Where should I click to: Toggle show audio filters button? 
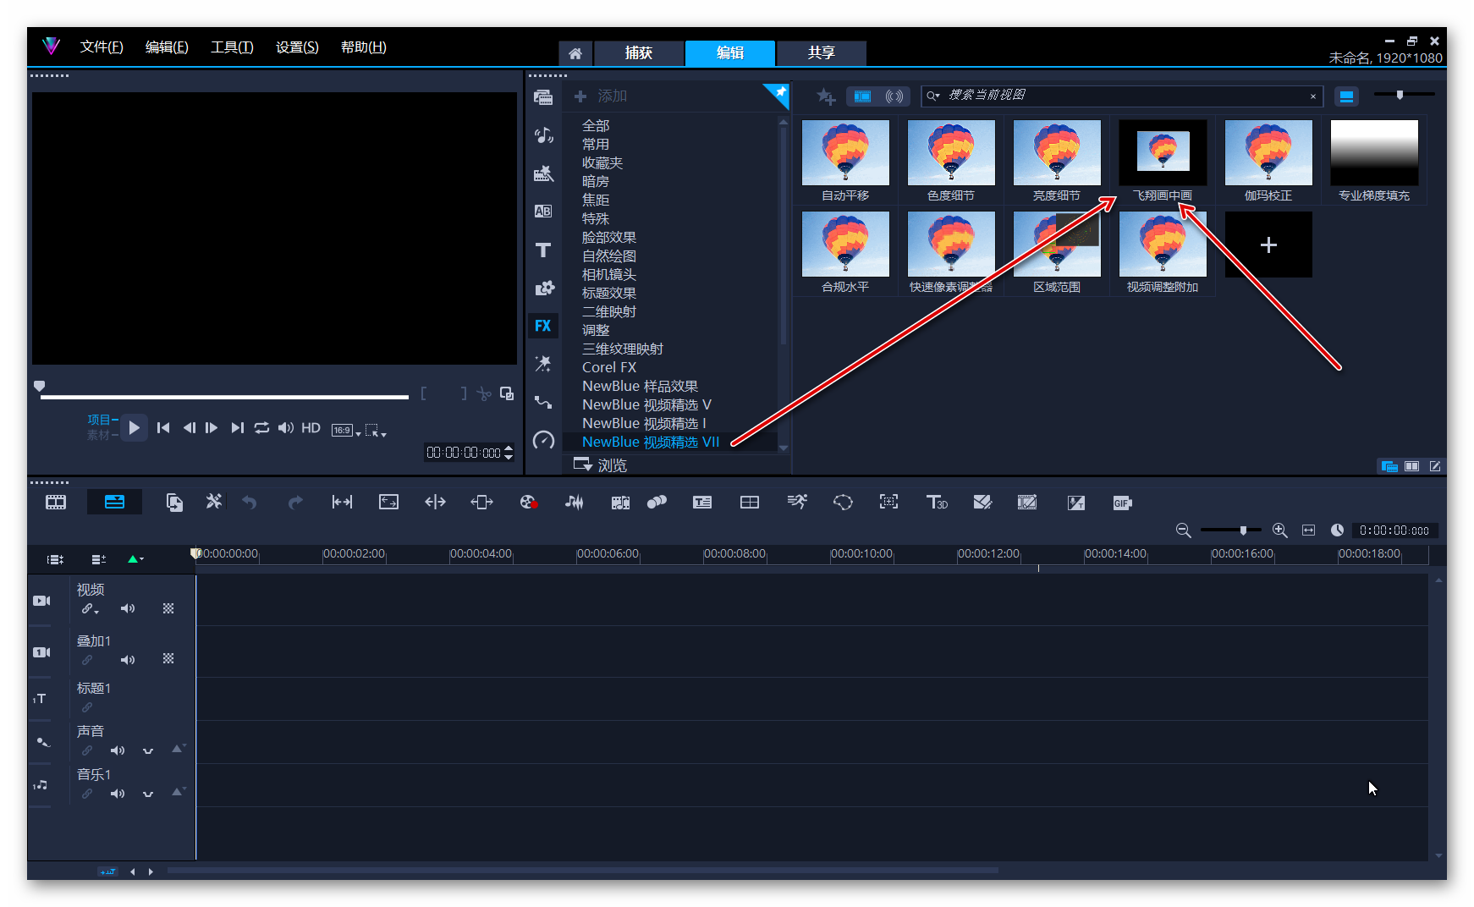[x=894, y=96]
